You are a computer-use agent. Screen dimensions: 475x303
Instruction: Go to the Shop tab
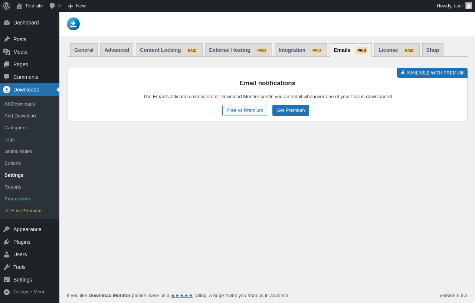(x=433, y=50)
